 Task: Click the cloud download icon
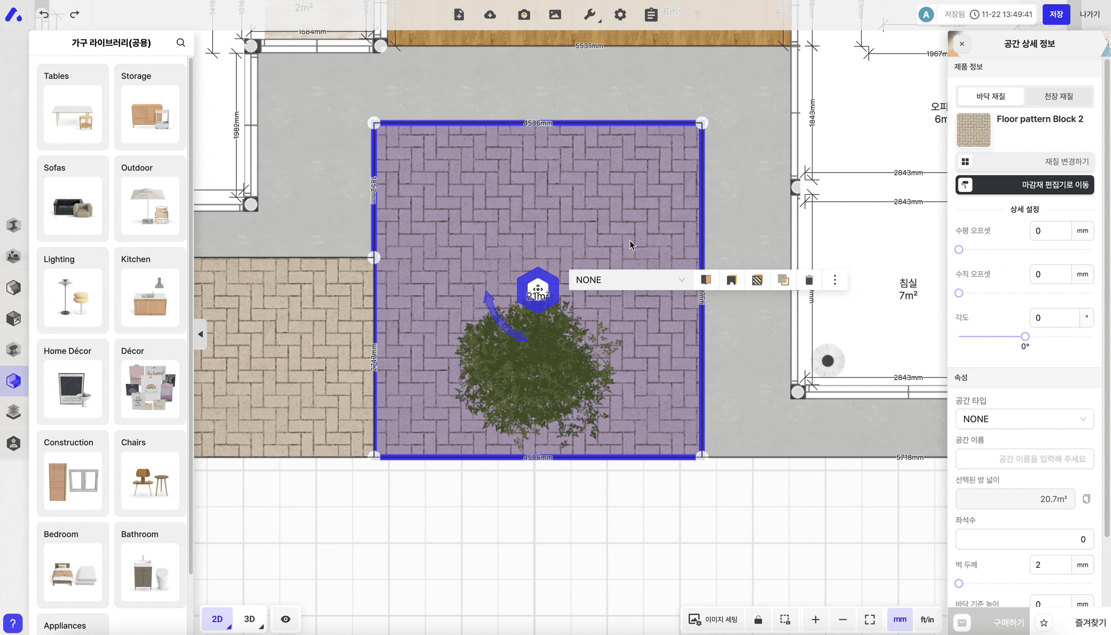pos(490,15)
